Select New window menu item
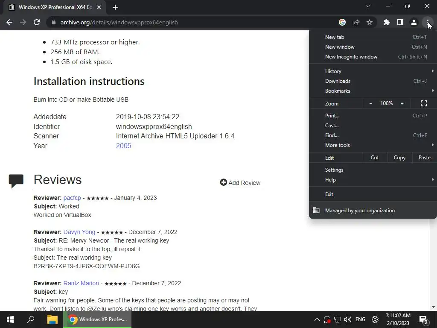This screenshot has width=437, height=328. coord(373,47)
